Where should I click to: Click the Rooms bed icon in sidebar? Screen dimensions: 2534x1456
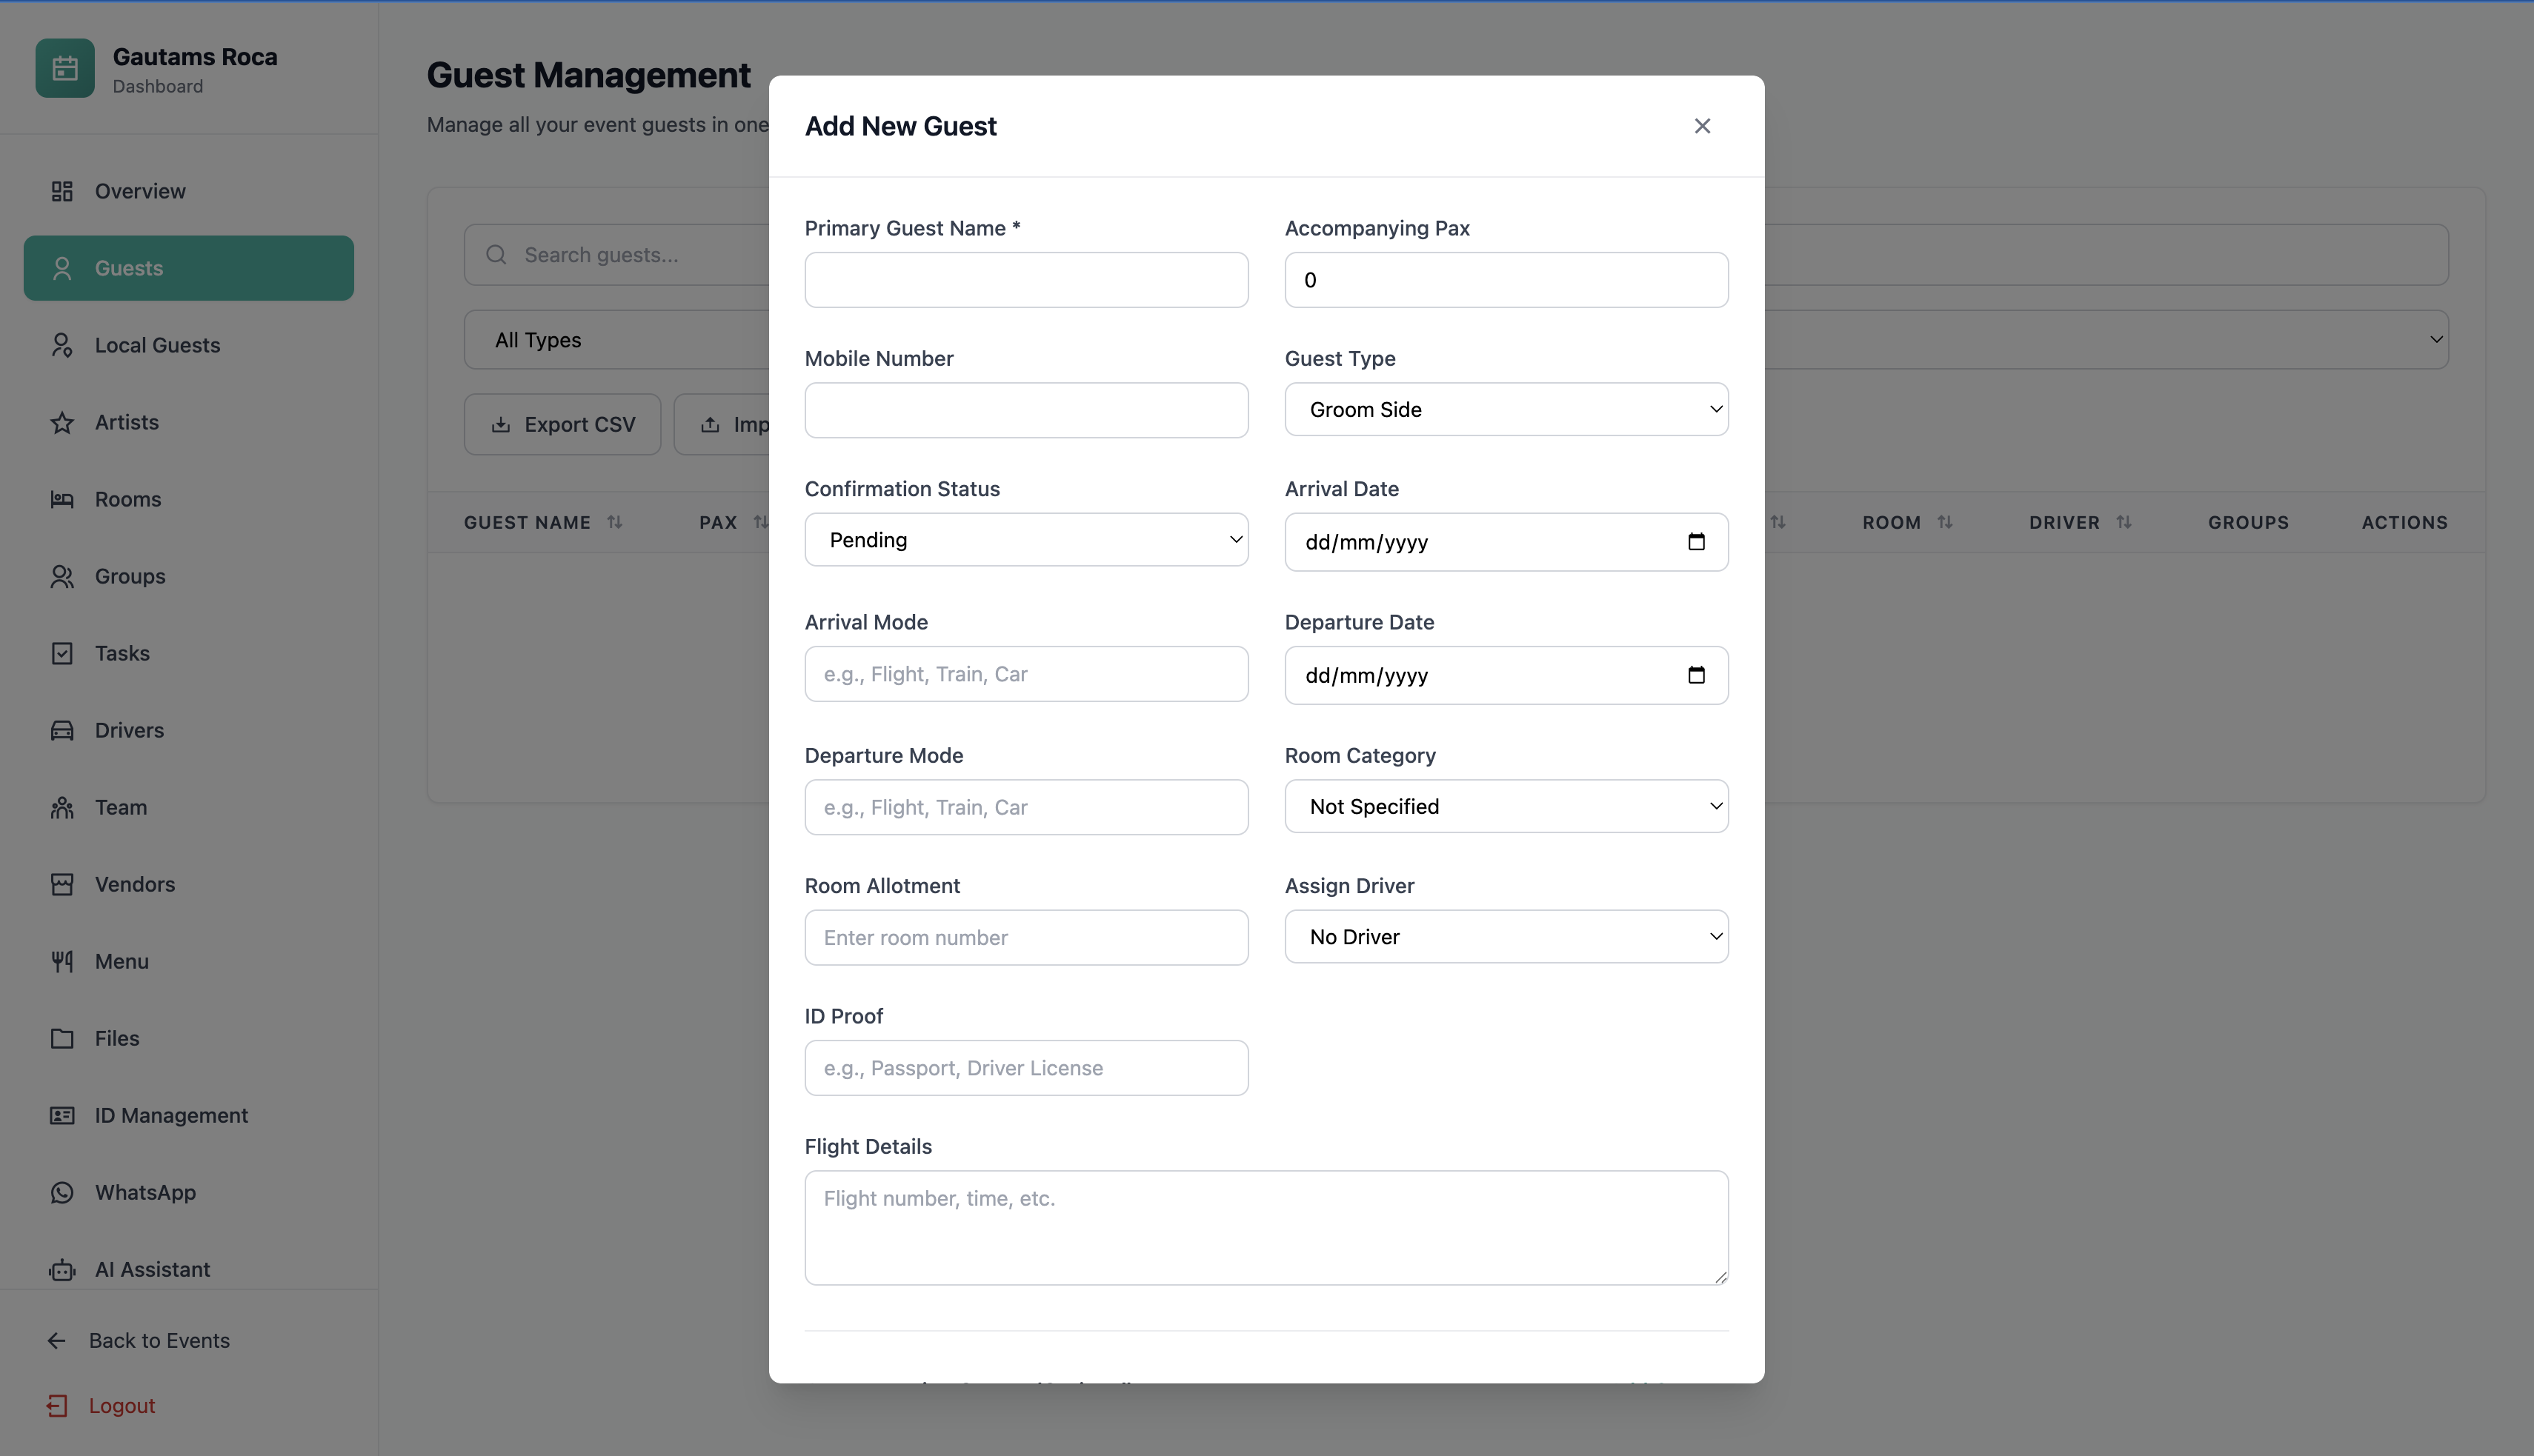[x=62, y=499]
